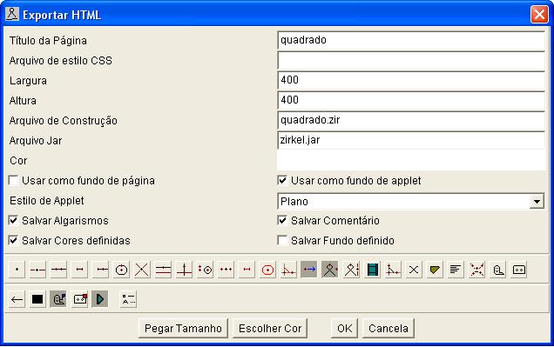Screen dimensions: 554x347
Task: Select the Midpoint three-dots tool icon
Action: (226, 270)
